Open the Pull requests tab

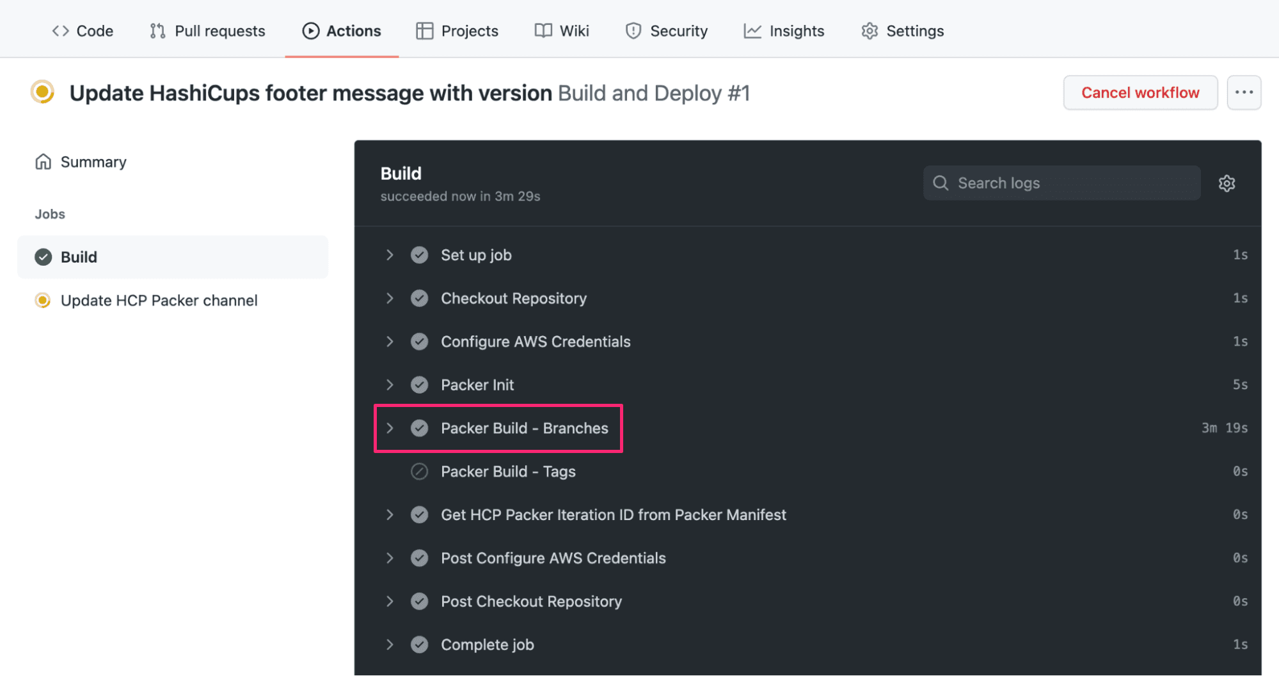coord(207,31)
